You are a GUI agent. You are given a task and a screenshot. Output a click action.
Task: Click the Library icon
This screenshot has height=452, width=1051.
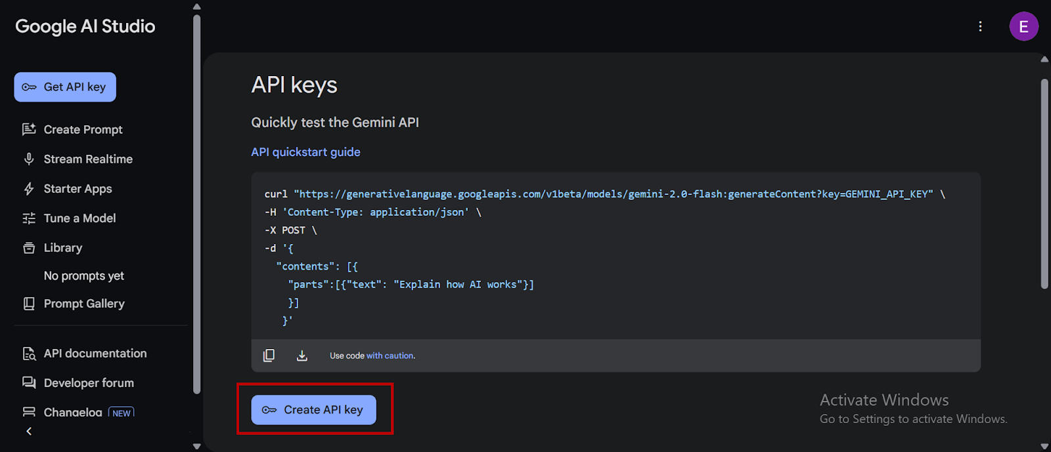(x=29, y=248)
